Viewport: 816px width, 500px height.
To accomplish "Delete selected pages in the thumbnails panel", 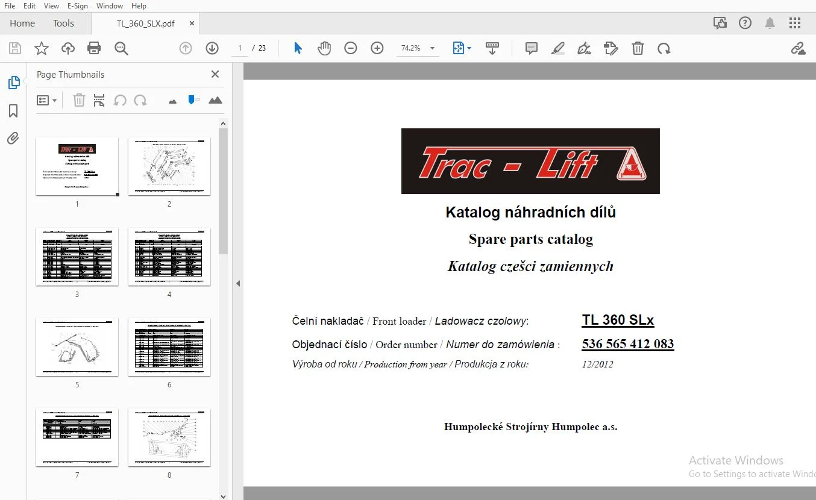I will coord(79,101).
